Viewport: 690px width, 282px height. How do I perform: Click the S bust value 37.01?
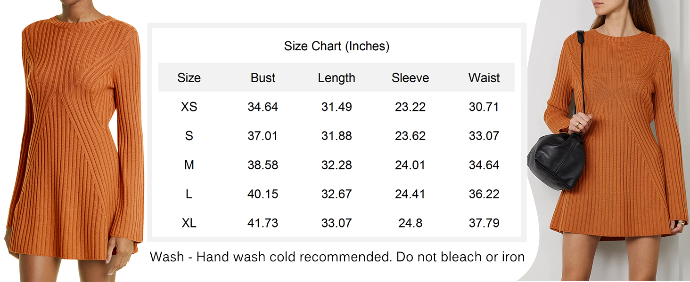[x=263, y=136]
